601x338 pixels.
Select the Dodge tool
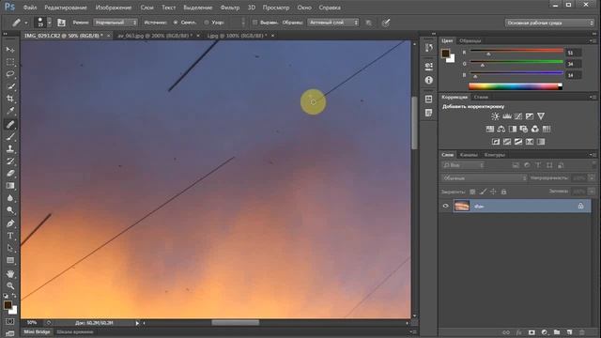(10, 210)
